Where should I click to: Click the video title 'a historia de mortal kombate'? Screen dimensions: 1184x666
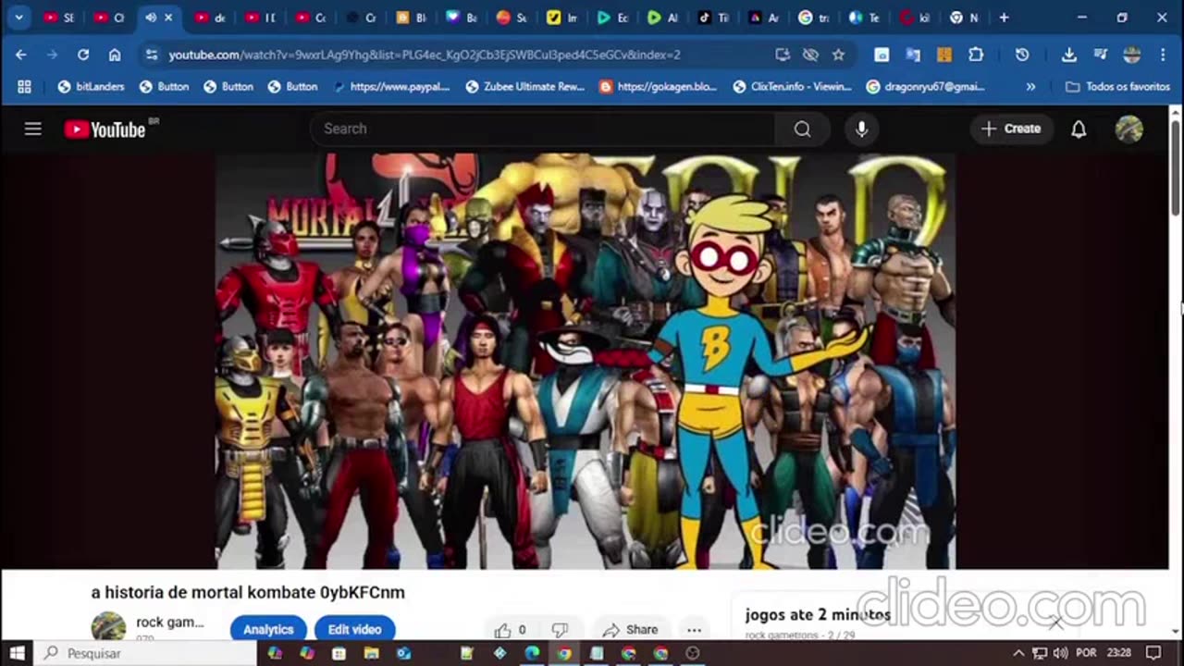click(248, 592)
